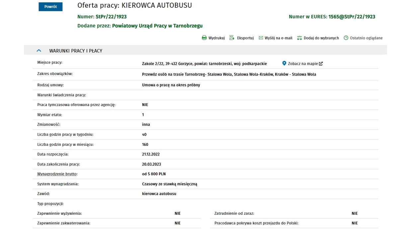Click monthly hours value 160
This screenshot has width=414, height=239.
coord(145,144)
